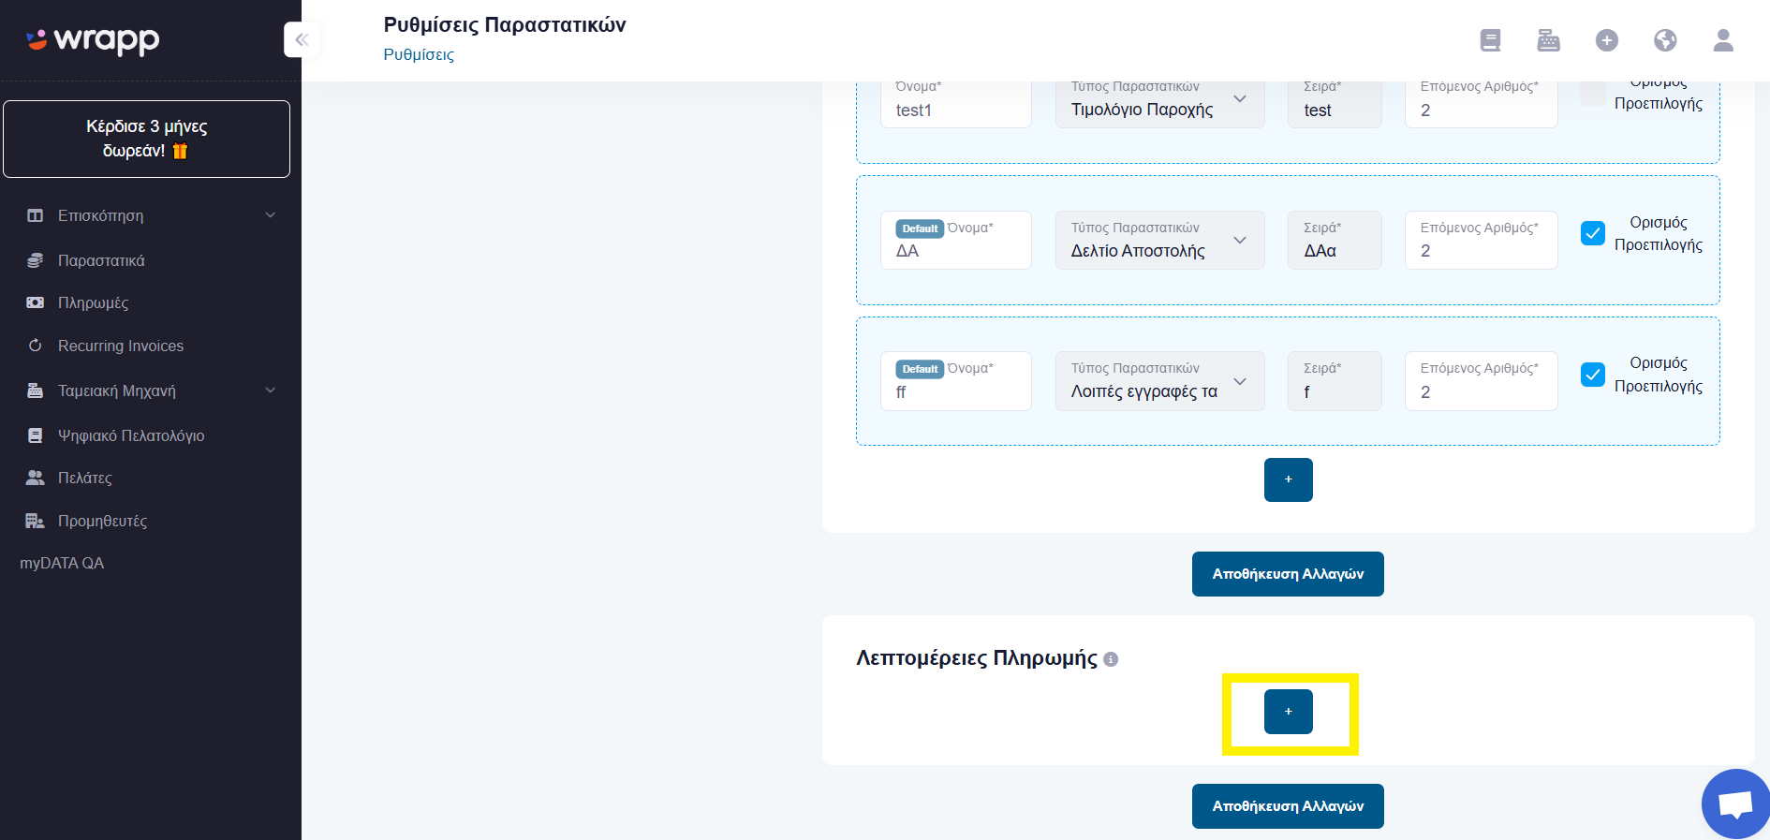The image size is (1770, 840).
Task: Save changes below payment details section
Action: pos(1288,806)
